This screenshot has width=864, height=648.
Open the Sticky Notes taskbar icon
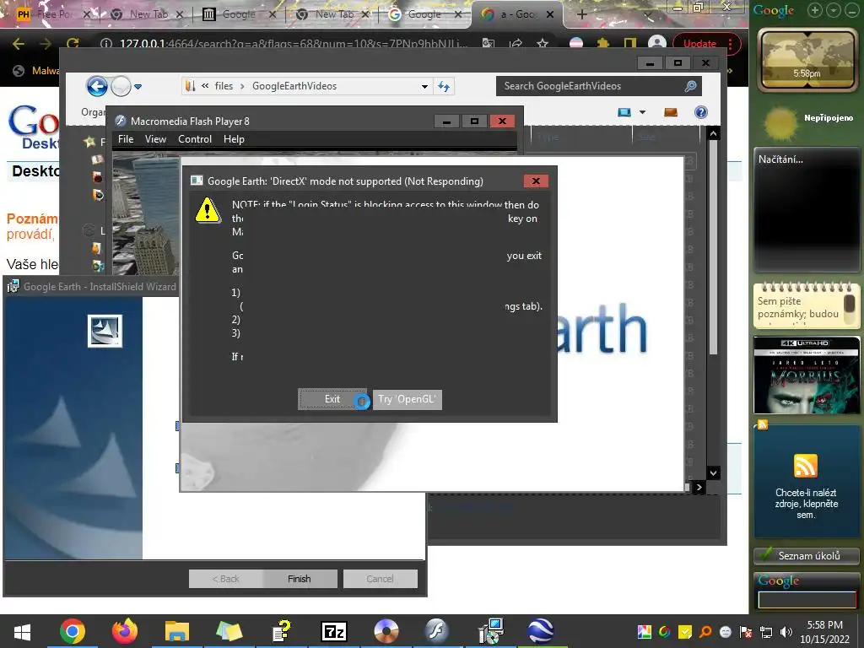point(229,631)
